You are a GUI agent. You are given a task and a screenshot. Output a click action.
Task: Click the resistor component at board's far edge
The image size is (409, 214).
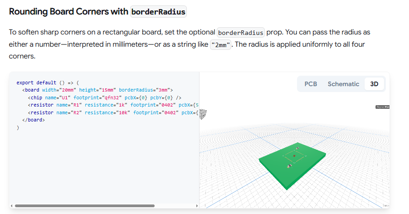pos(297,148)
